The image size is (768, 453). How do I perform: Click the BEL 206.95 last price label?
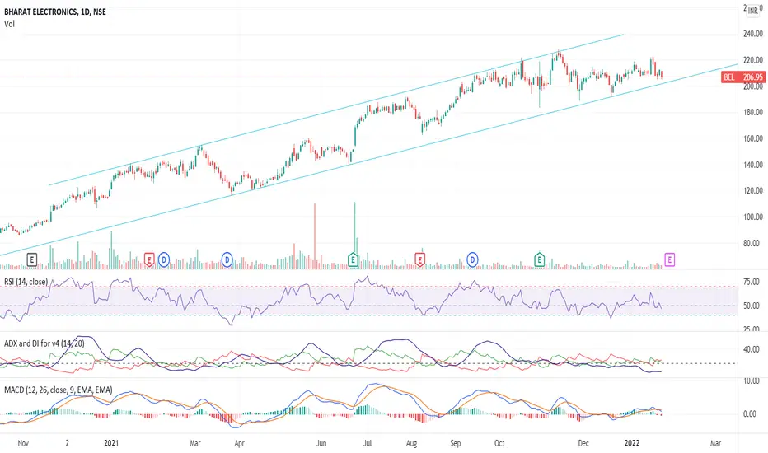pyautogui.click(x=743, y=77)
